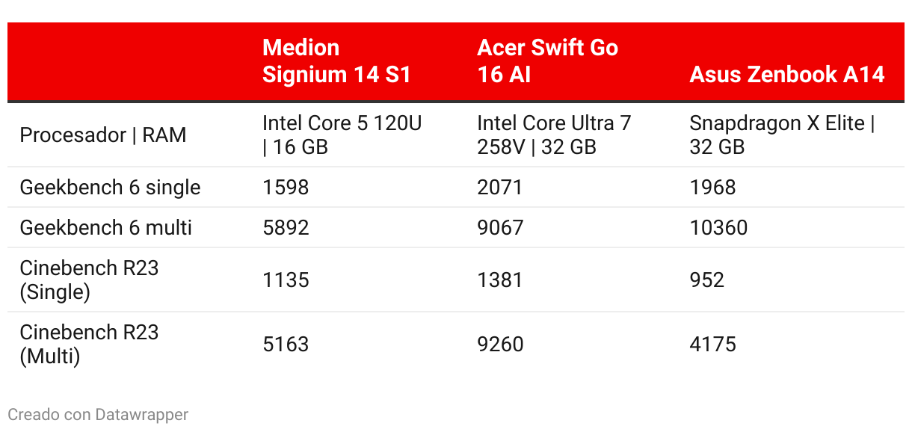
Task: Click the 9067 Geekbench multi value
Action: 500,227
